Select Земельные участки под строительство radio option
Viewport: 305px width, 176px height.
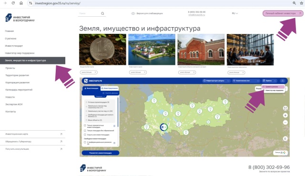tap(87, 107)
